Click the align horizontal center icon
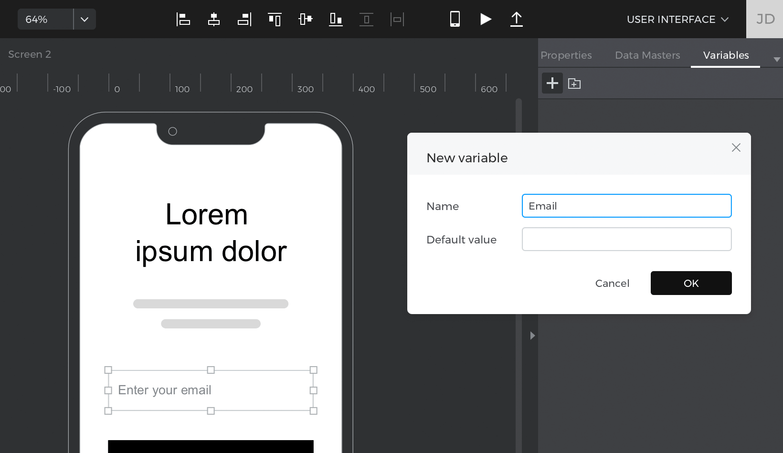This screenshot has width=783, height=453. [x=214, y=19]
